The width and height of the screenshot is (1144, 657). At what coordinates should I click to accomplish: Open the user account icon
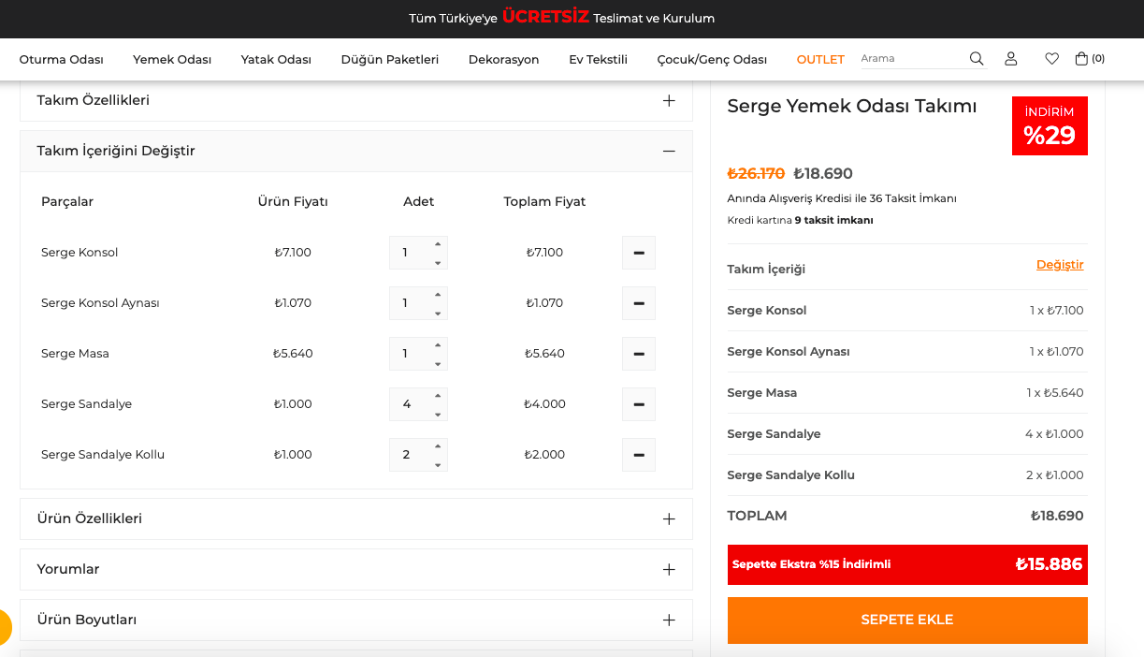pos(1010,59)
